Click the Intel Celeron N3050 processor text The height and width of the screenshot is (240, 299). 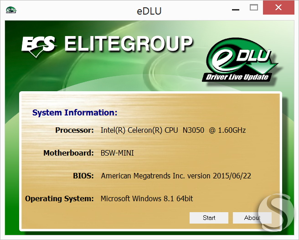[173, 130]
